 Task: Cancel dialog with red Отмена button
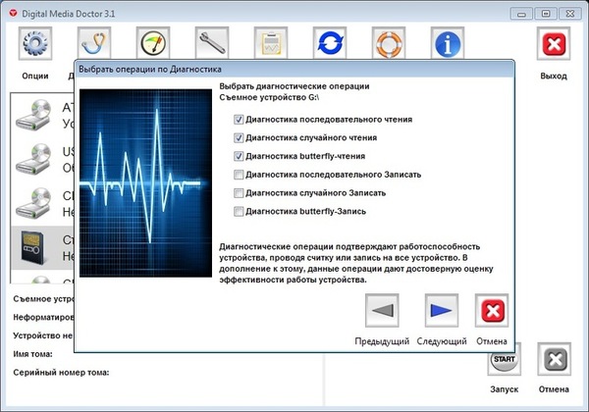coord(492,310)
